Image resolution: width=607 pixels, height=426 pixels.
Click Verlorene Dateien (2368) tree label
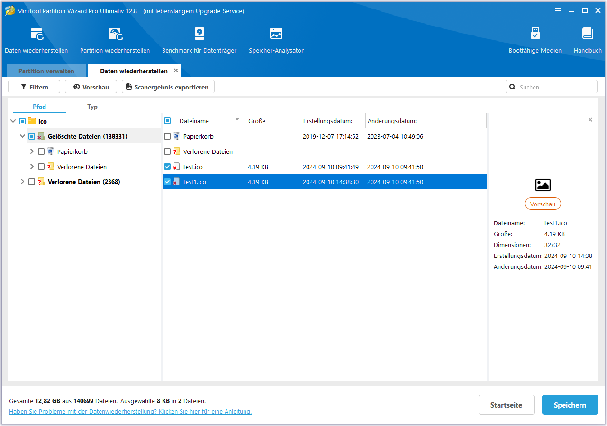[84, 182]
